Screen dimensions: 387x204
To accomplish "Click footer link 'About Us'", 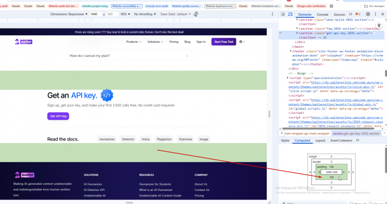I will 201,184.
